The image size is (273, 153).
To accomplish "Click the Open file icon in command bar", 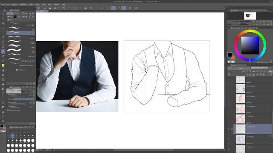I will coord(50,8).
